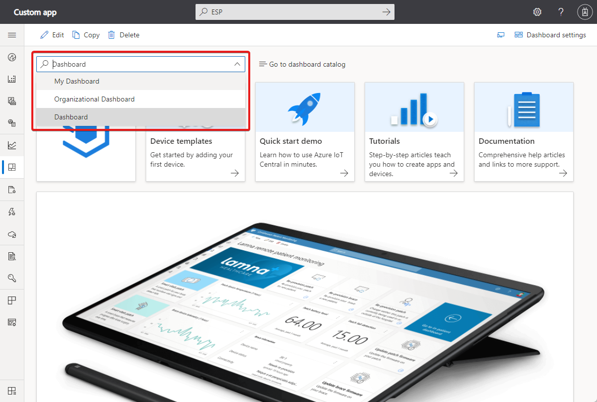Click Edit in the toolbar
Image resolution: width=597 pixels, height=402 pixels.
point(52,35)
